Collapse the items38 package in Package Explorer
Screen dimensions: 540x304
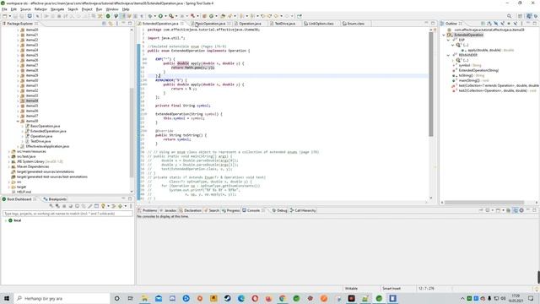click(18, 121)
